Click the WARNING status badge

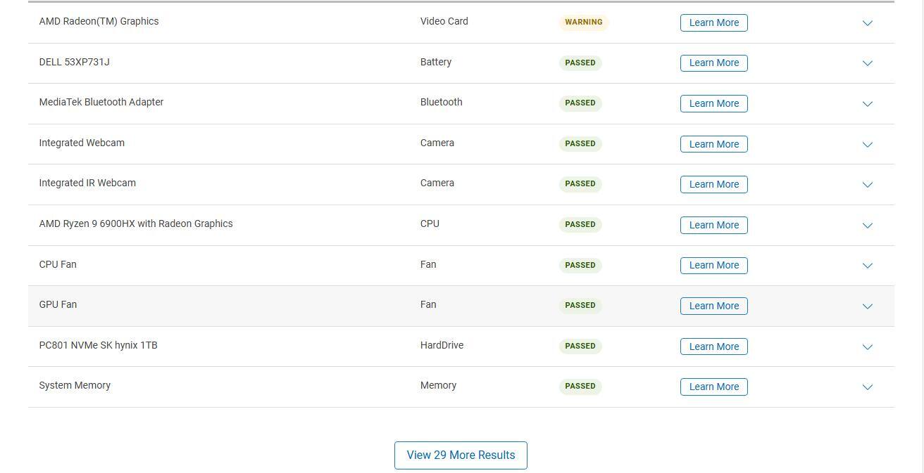(583, 22)
